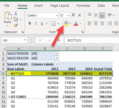
Task: Select Middle Align icon
Action: click(x=96, y=15)
